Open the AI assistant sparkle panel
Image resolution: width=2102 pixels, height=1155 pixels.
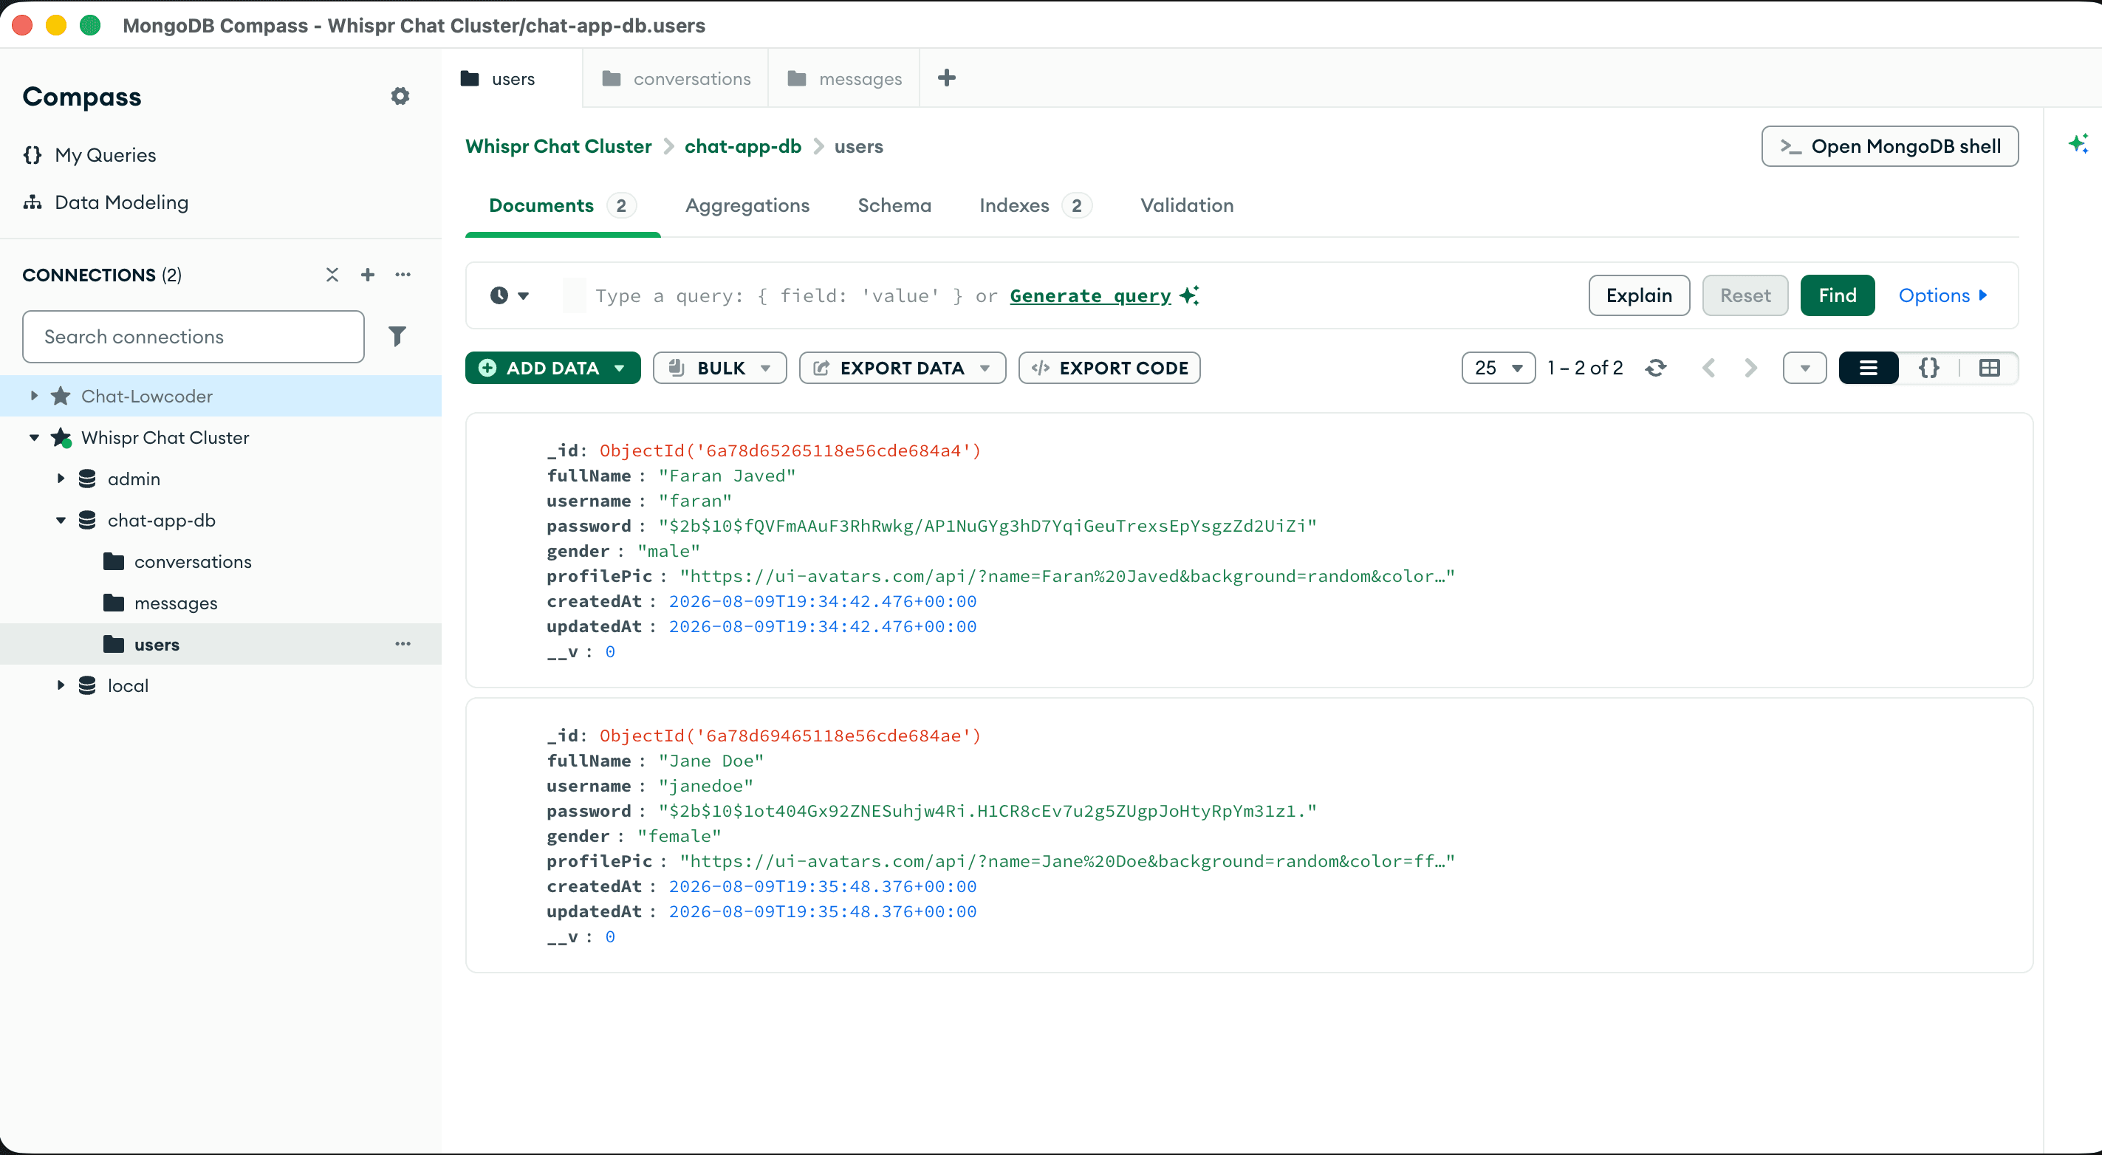pyautogui.click(x=2078, y=145)
